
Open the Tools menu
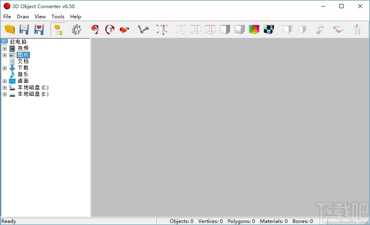tap(58, 17)
